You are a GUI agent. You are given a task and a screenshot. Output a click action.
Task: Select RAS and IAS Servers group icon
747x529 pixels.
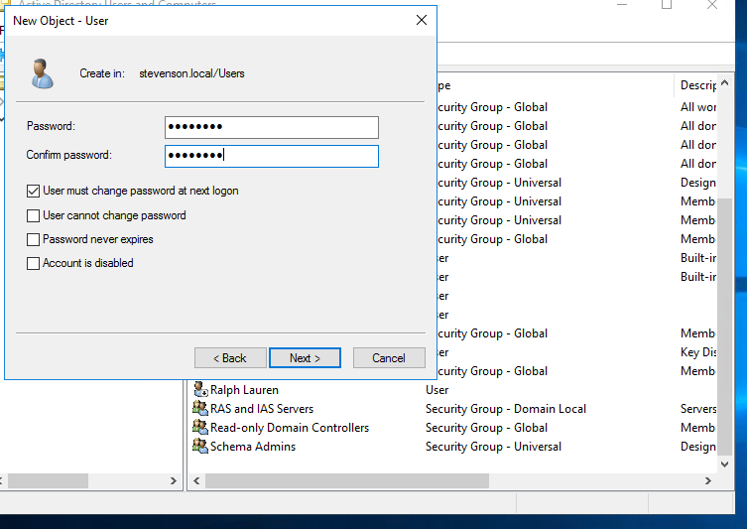tap(200, 409)
